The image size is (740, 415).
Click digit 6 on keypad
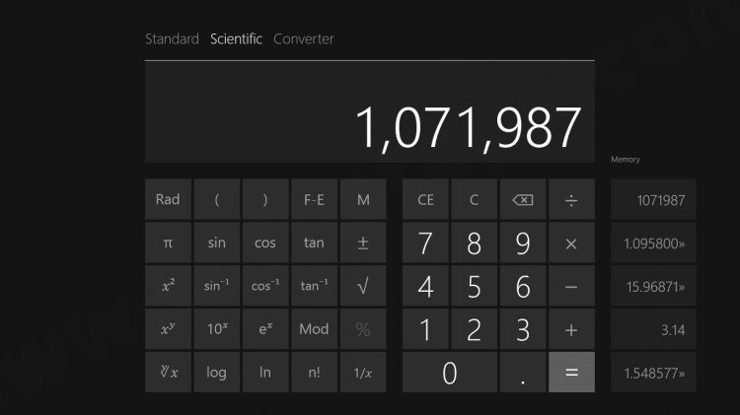523,286
